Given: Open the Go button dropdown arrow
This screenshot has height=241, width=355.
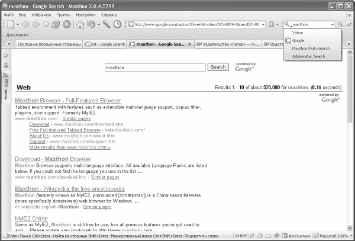Looking at the screenshot, I should tap(277, 24).
